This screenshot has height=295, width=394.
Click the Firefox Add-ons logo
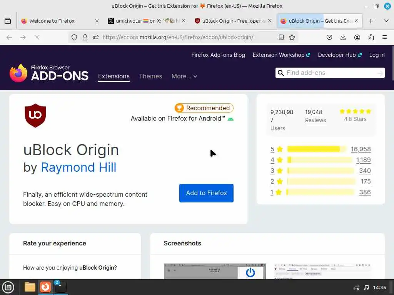click(x=49, y=73)
